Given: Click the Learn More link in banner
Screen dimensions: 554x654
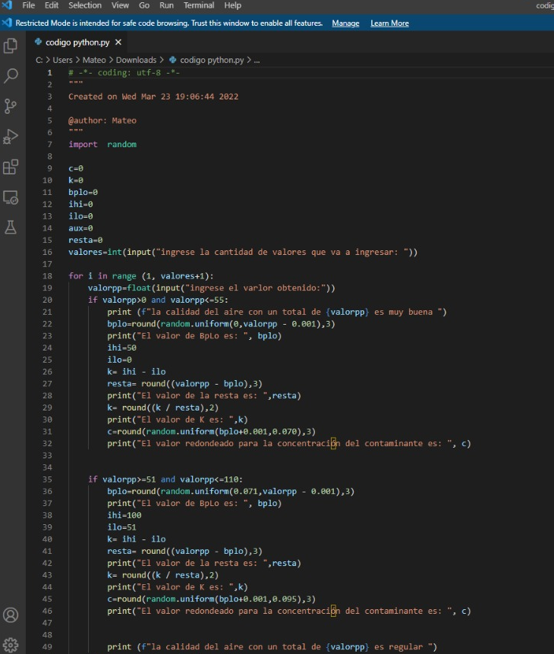Looking at the screenshot, I should [389, 24].
